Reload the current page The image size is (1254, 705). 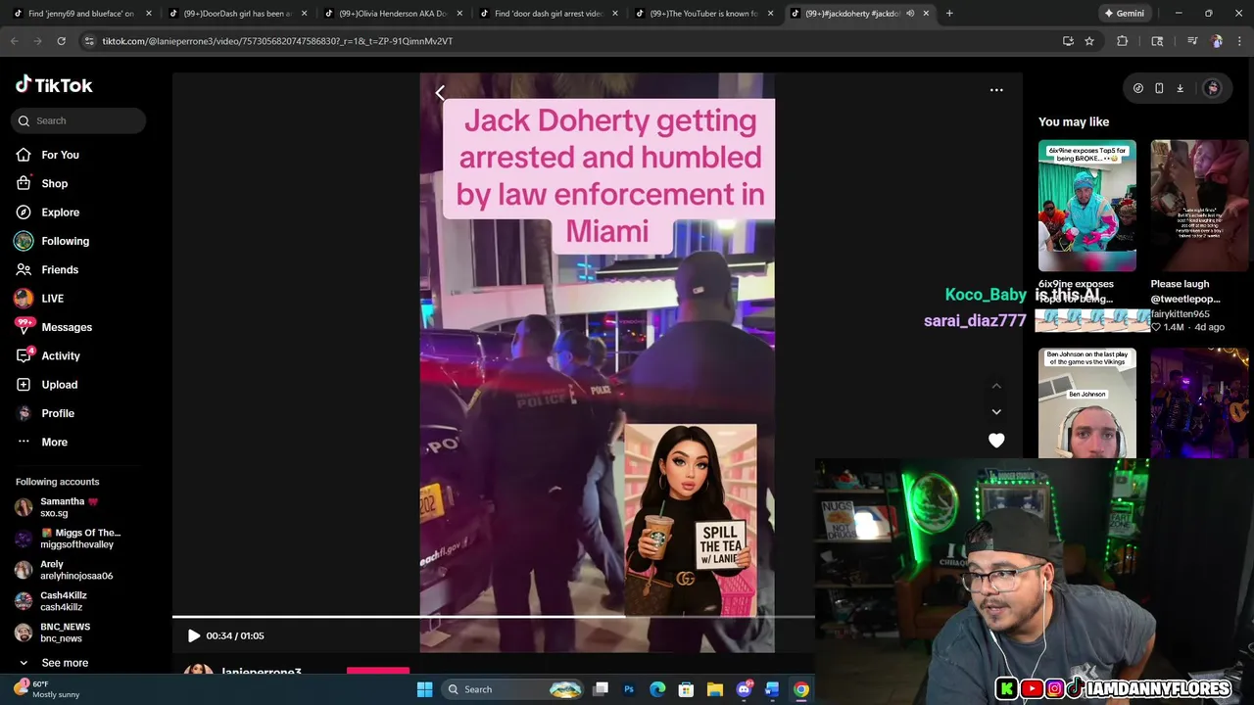coord(61,41)
